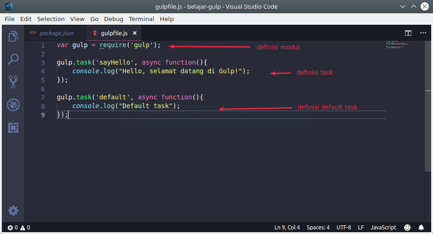Open the Edit menu
433x234 pixels.
26,19
